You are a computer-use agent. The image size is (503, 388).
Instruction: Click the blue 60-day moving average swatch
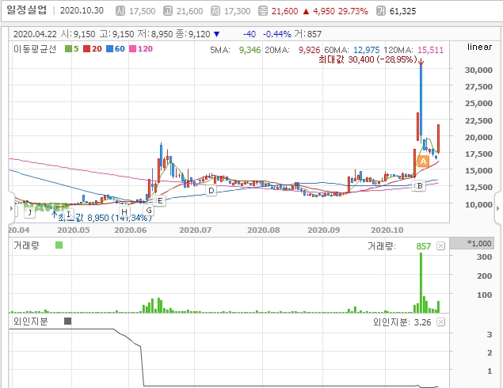(110, 49)
